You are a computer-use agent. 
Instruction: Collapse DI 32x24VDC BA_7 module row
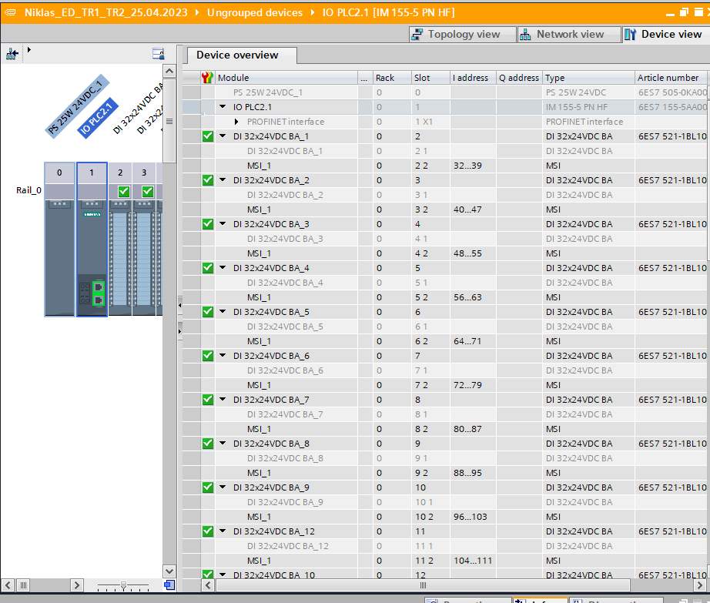pos(223,399)
